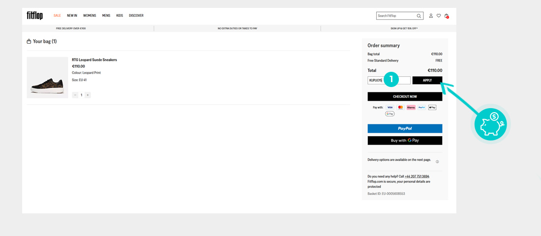
Task: Open the WOMENS menu
Action: point(90,16)
